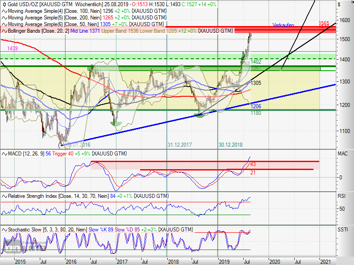Click the 1500 mark on price scale

pos(345,39)
